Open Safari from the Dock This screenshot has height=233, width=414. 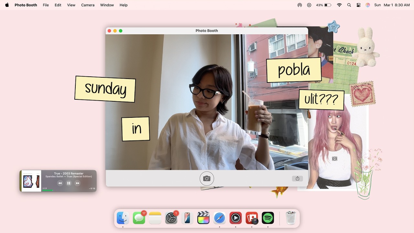(220, 218)
